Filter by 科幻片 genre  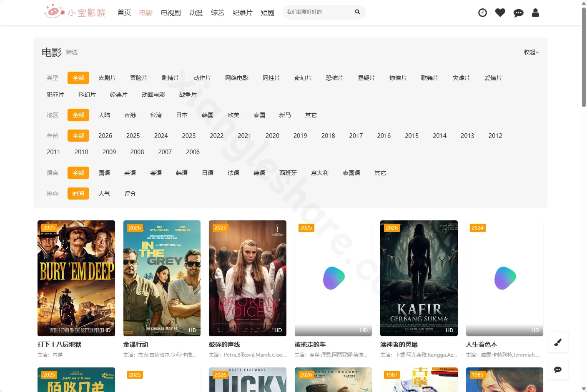click(87, 95)
